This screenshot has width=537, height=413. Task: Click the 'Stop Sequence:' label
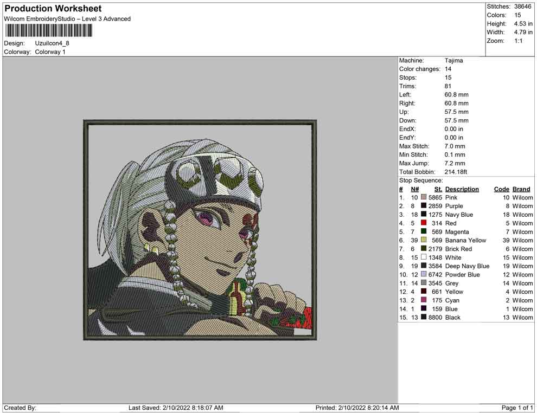click(x=421, y=180)
